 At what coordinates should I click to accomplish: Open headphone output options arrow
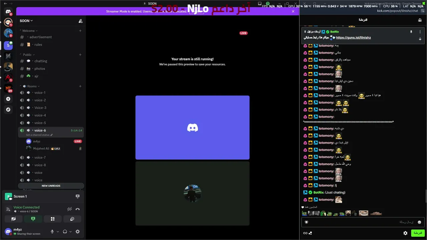point(70,232)
